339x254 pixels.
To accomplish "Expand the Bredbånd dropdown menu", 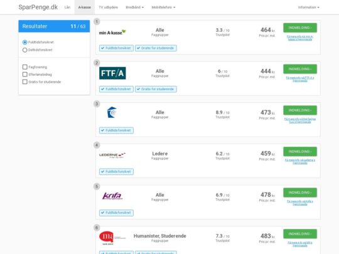I will (135, 8).
